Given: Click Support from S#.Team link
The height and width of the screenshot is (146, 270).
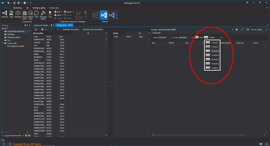Looking at the screenshot, I should click(x=27, y=144).
